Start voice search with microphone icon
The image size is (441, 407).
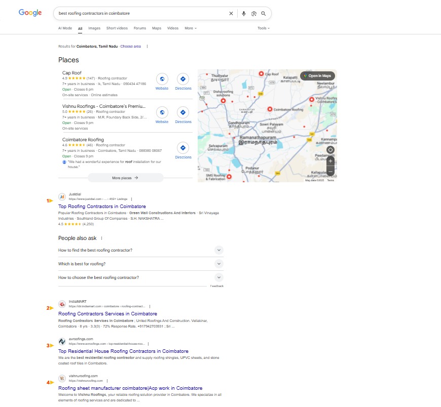[244, 14]
